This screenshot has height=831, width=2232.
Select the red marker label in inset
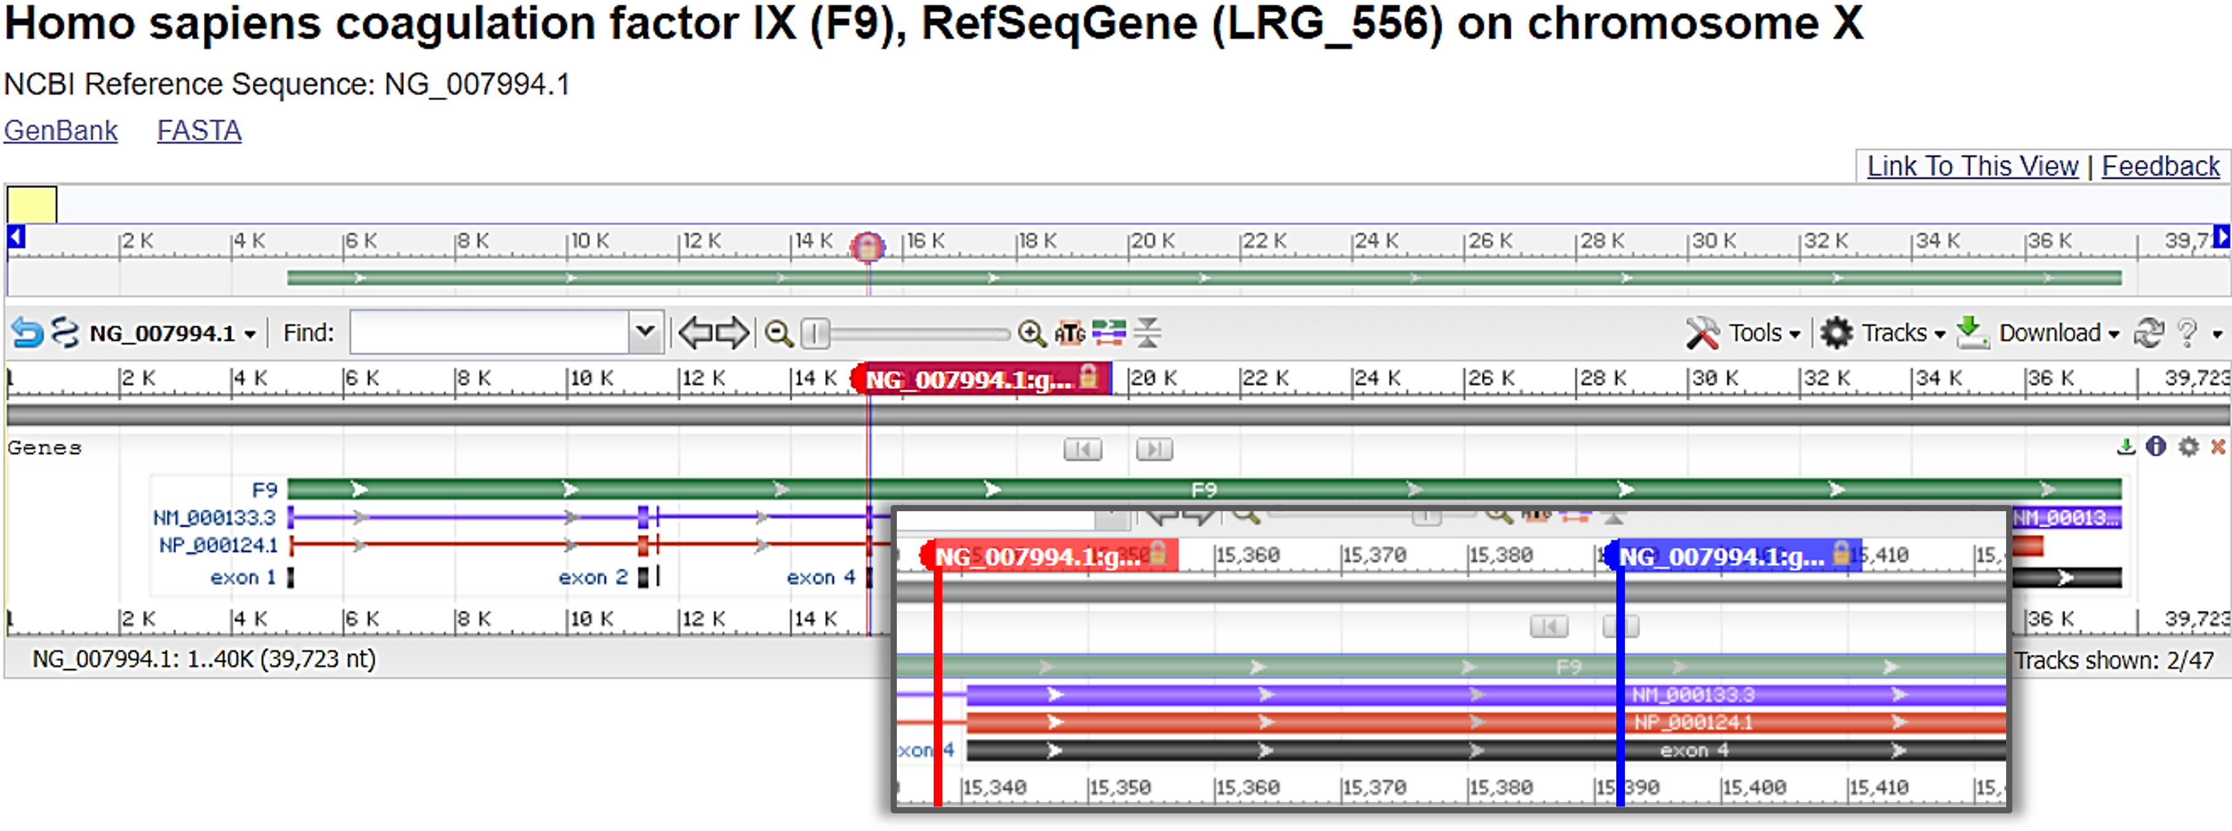pos(1048,555)
